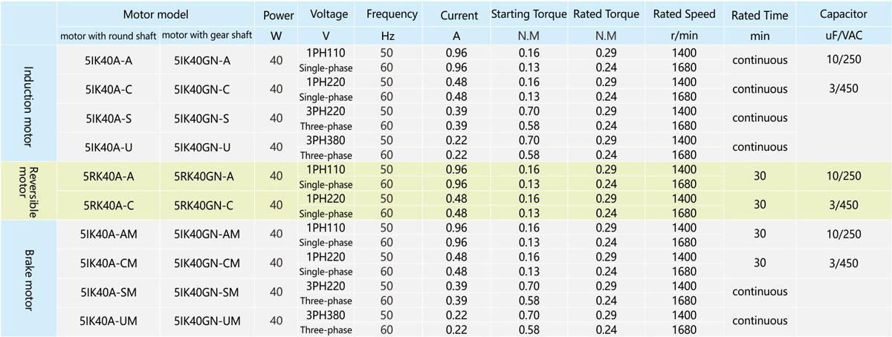Click model cell 5RK40GN-C
Viewport: 892px width, 337px height.
201,205
